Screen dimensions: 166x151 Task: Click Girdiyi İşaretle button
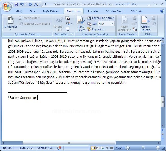(x=145, y=24)
